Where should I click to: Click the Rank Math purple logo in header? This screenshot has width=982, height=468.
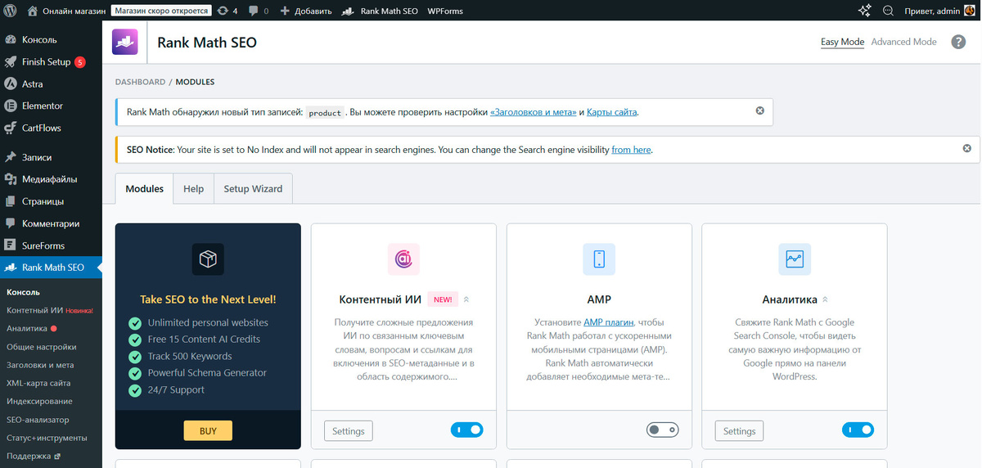[x=124, y=42]
